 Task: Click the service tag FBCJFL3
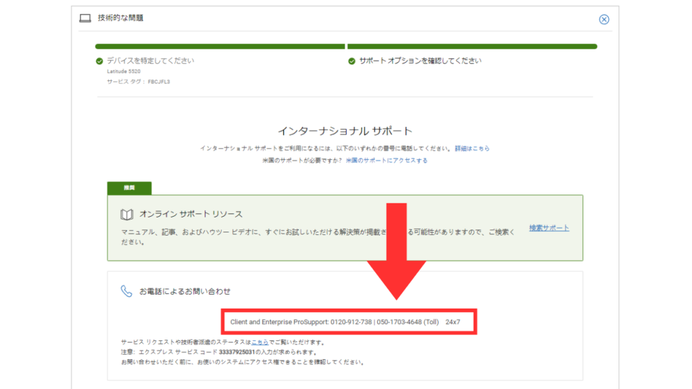pos(159,81)
